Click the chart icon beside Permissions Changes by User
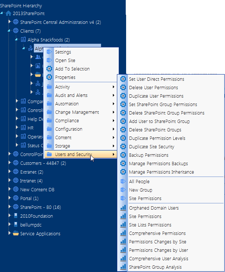 point(123,250)
